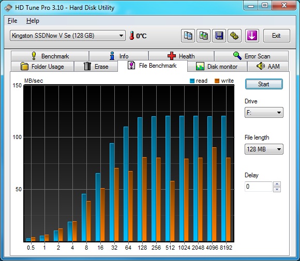The height and width of the screenshot is (261, 300).
Task: Click the floppy disk save icon
Action: click(x=219, y=36)
